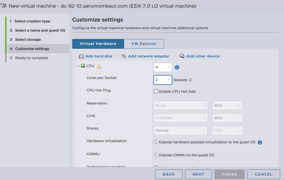Click the NEXT button
The image size is (284, 180).
198,174
